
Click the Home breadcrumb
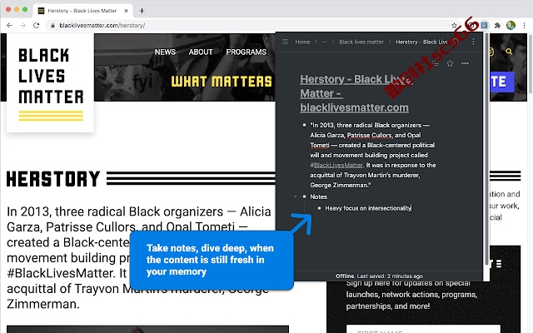click(x=302, y=42)
